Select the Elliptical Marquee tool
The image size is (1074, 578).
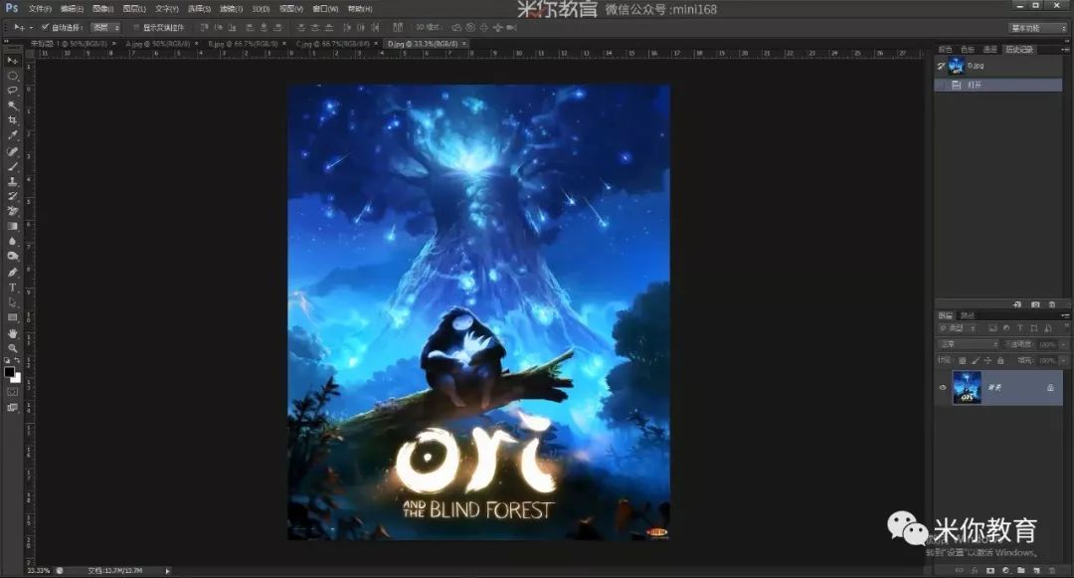(12, 76)
